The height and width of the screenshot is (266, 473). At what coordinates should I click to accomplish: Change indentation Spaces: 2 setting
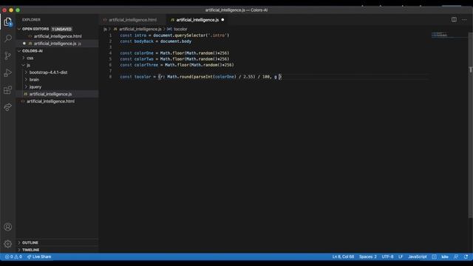click(368, 256)
